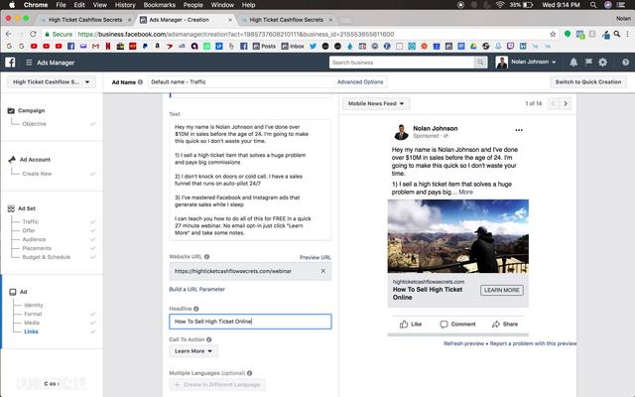Switch to the first High Ticket Cashflow Secrets tab
This screenshot has height=397, width=635.
(x=85, y=20)
